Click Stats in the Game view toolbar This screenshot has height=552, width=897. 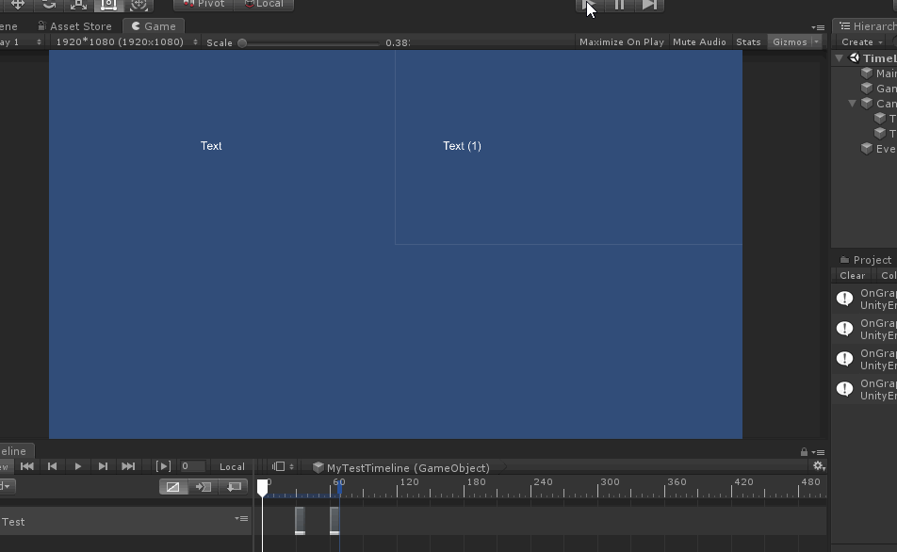click(747, 41)
